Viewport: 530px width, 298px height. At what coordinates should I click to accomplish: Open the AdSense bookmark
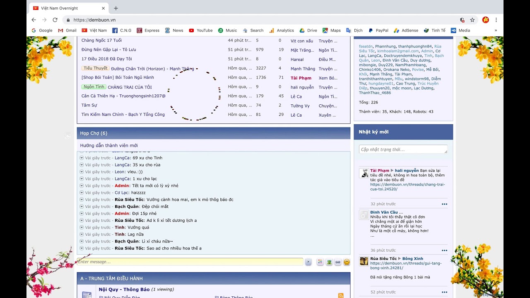click(406, 30)
